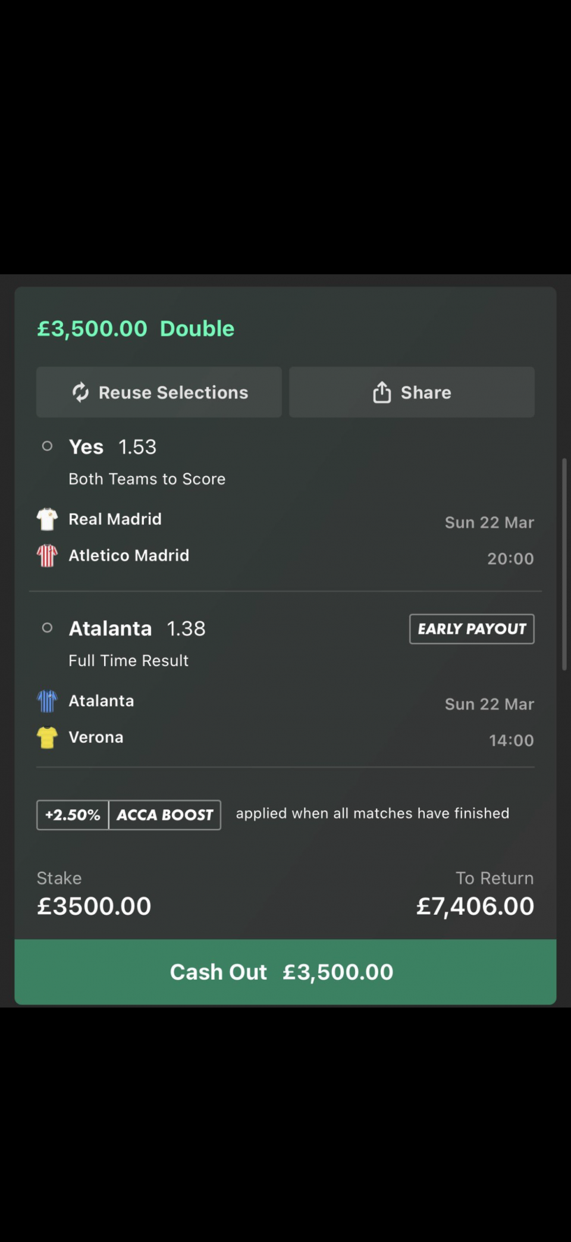This screenshot has height=1242, width=571.
Task: Open the Early Payout badge
Action: 472,629
